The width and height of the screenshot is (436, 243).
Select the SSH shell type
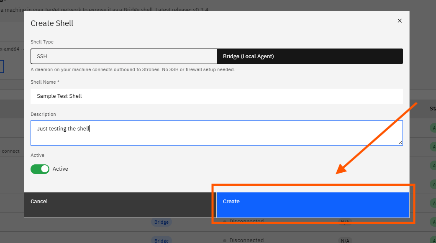[x=124, y=56]
